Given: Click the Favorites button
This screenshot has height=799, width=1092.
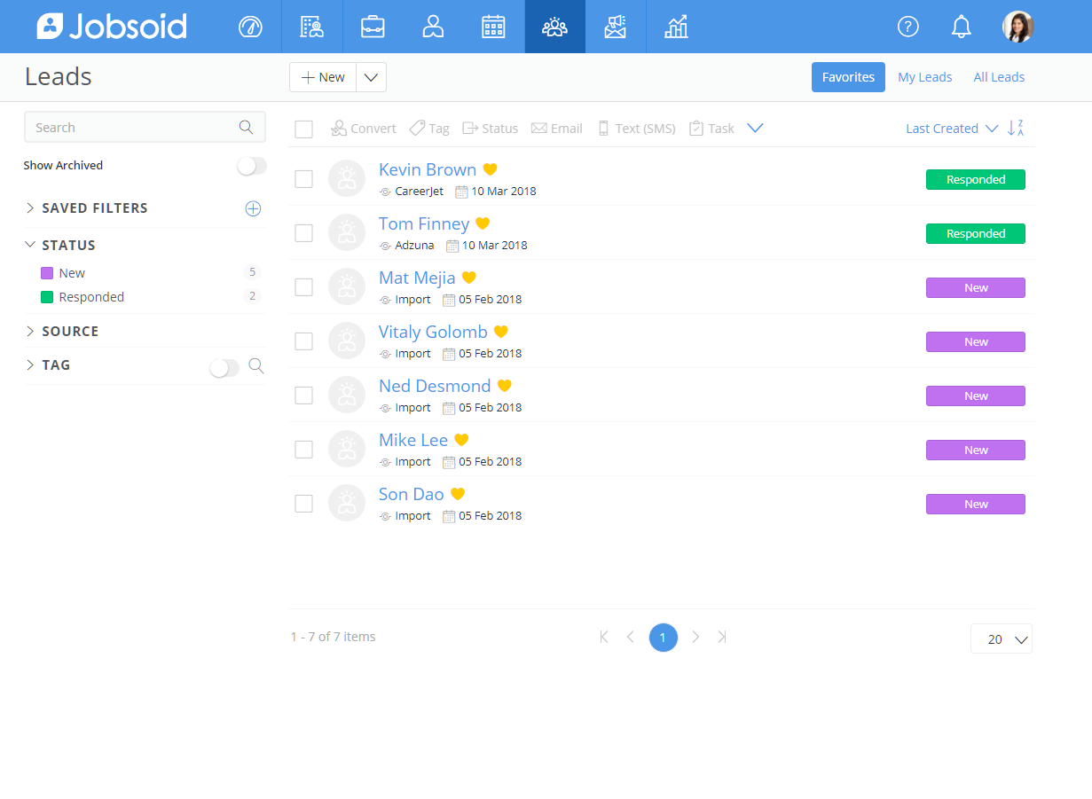Looking at the screenshot, I should (x=848, y=77).
